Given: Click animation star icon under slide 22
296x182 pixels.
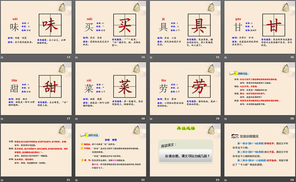Looking at the screenshot, I should (x=77, y=180).
